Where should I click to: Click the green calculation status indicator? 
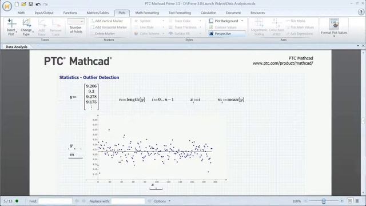tap(17, 201)
